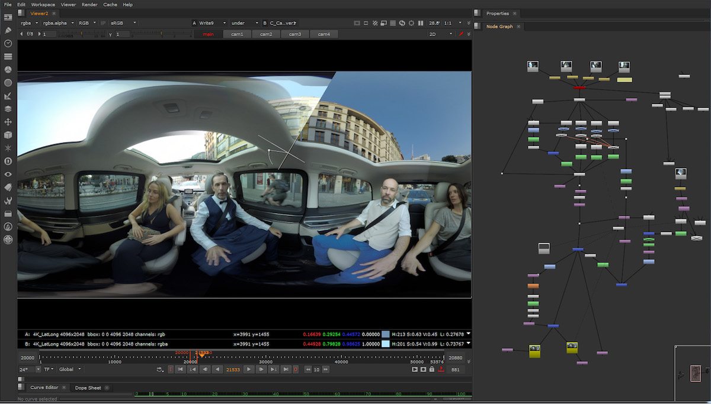The image size is (711, 404).
Task: Click the Merge nodes layers icon
Action: pos(8,109)
